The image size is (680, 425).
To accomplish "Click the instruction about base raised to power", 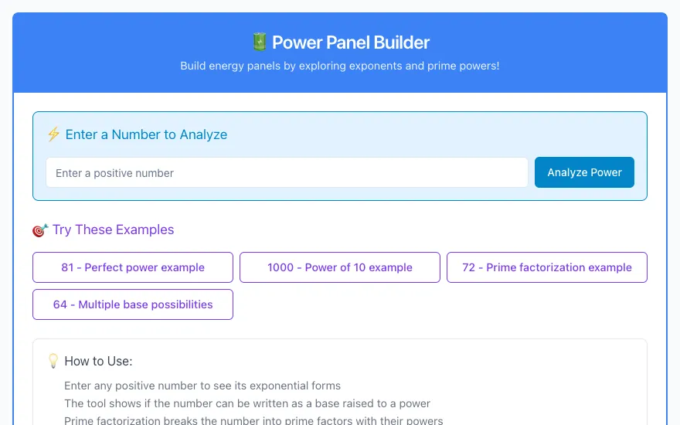I will 247,403.
